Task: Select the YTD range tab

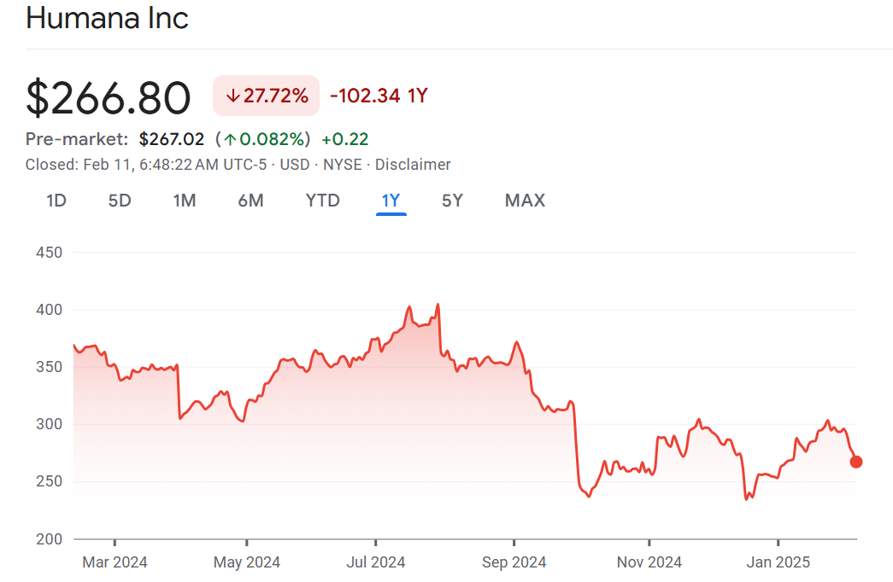Action: click(x=323, y=201)
